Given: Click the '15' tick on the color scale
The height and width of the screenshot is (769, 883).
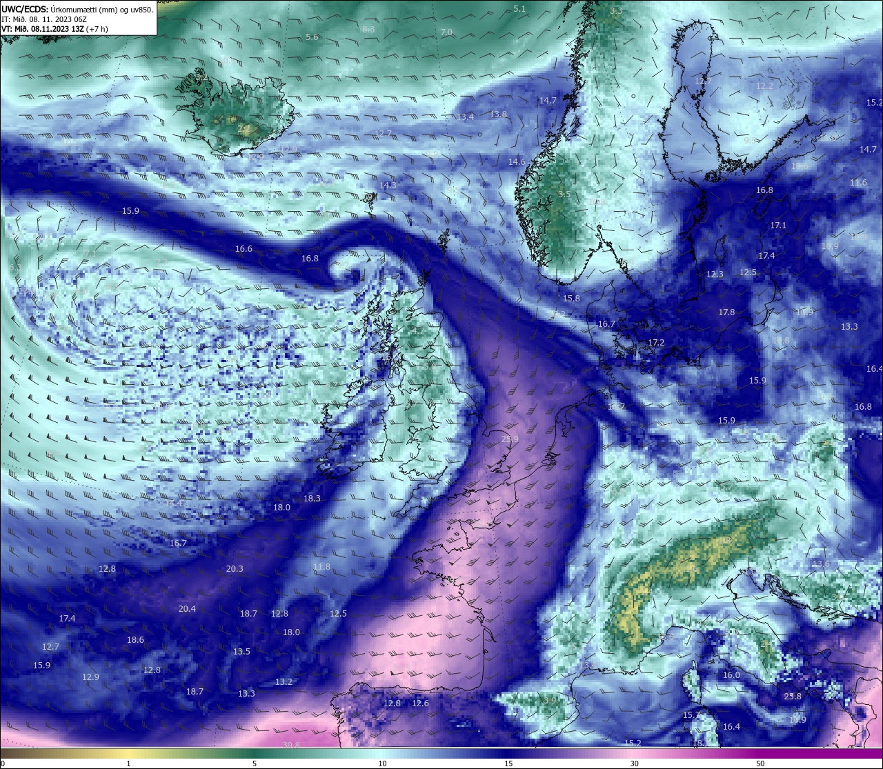Looking at the screenshot, I should coord(508,763).
